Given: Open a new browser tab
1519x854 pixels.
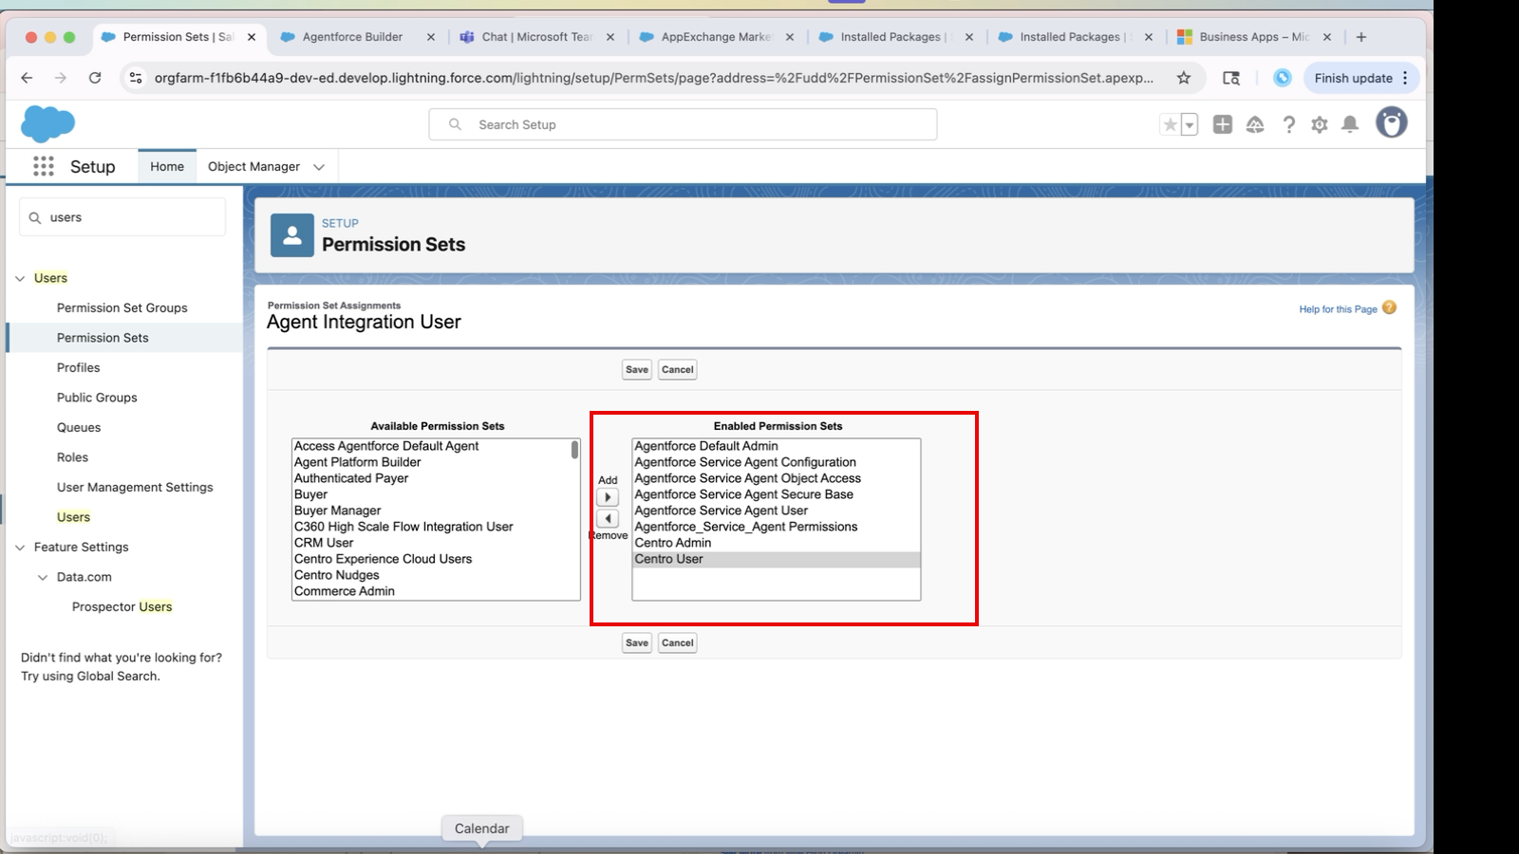Looking at the screenshot, I should pyautogui.click(x=1361, y=37).
